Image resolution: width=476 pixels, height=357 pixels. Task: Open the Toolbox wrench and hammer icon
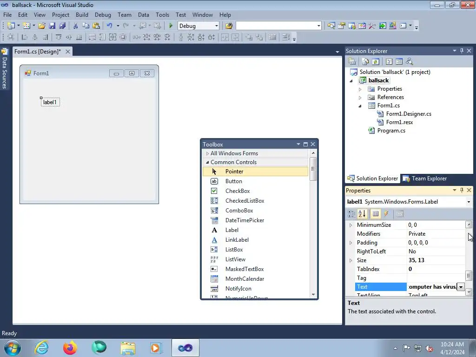pos(372,26)
